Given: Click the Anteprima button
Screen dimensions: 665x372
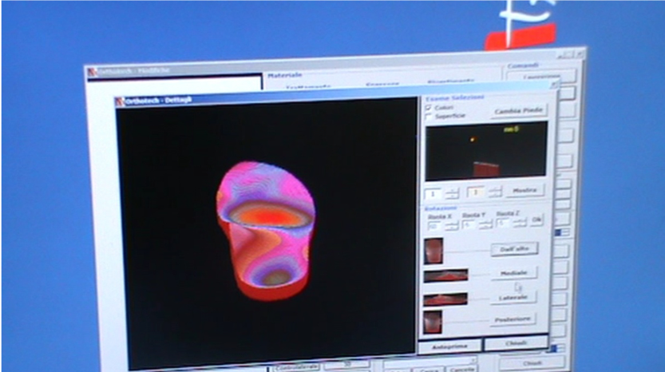Looking at the screenshot, I should (450, 346).
